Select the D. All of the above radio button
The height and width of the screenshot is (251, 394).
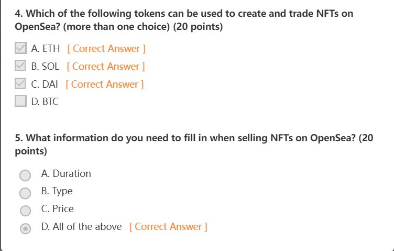pos(25,228)
